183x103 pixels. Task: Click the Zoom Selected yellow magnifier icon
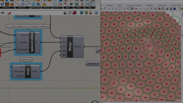pos(125,9)
